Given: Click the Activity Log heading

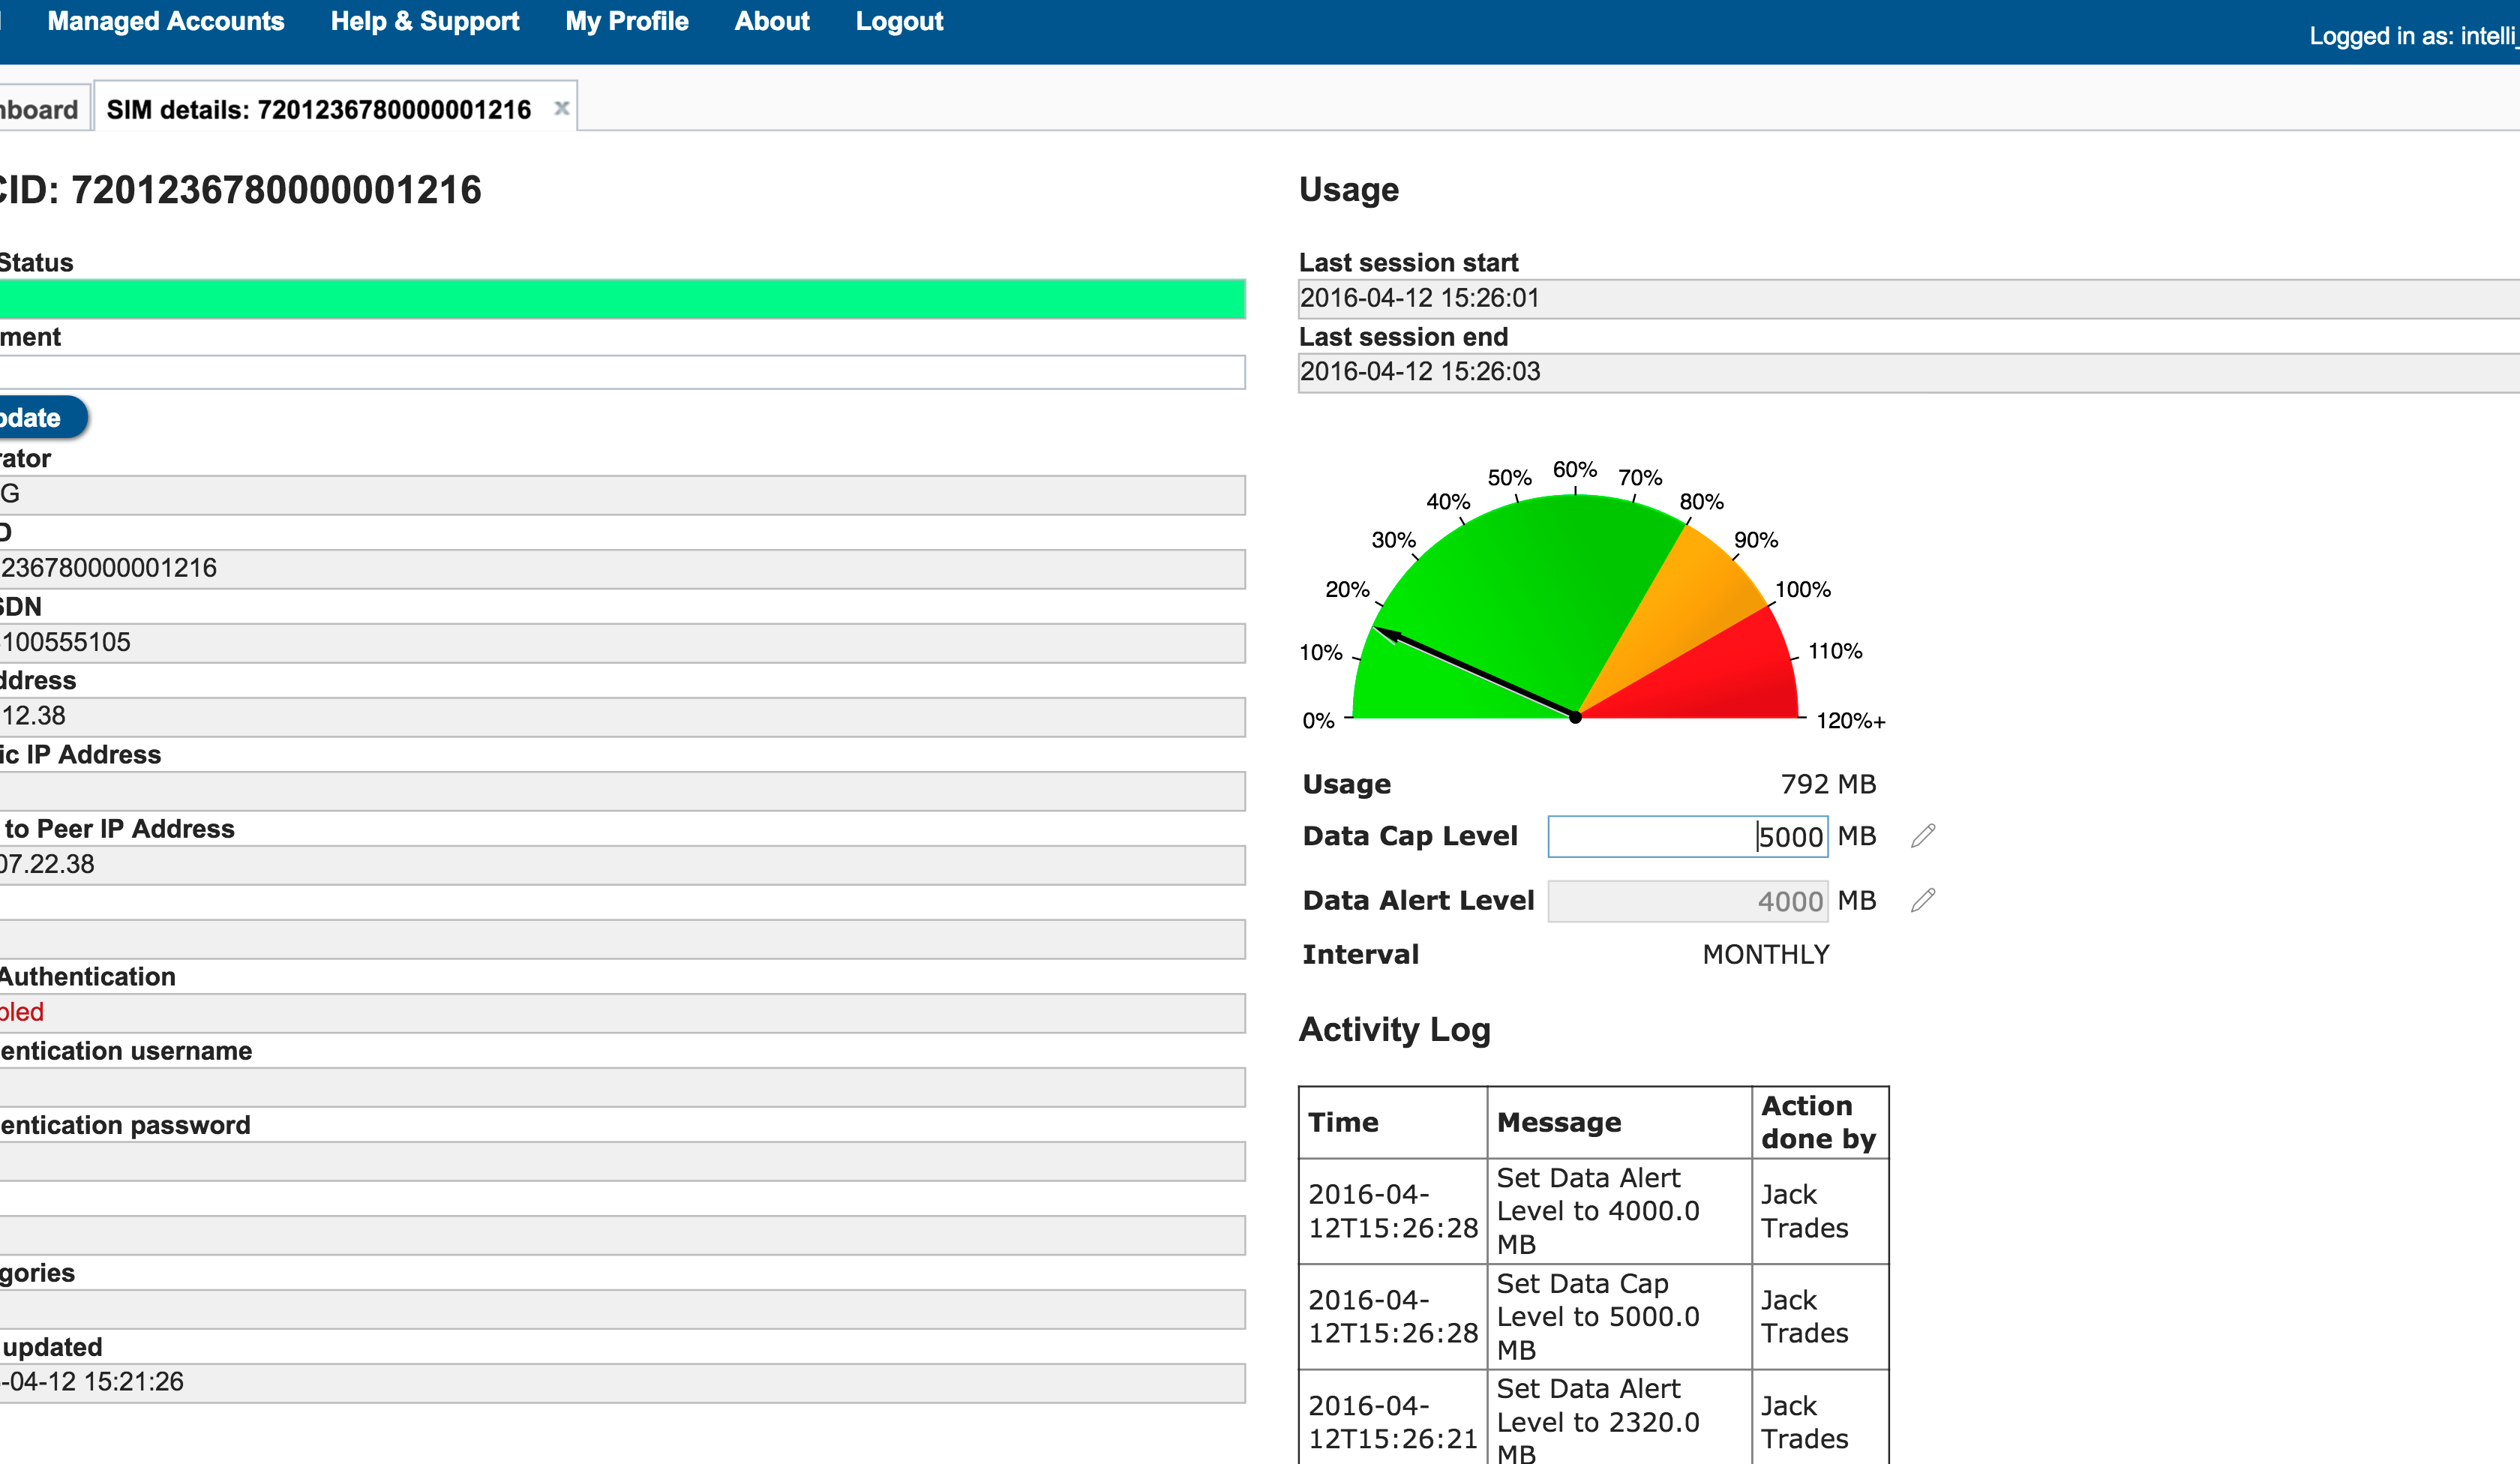Looking at the screenshot, I should (1394, 1030).
